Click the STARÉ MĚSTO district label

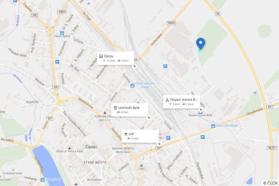(95, 162)
